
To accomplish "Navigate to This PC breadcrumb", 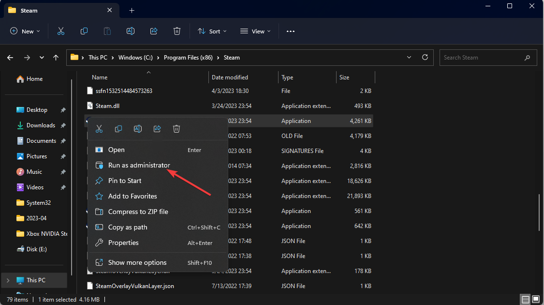I will 98,58.
